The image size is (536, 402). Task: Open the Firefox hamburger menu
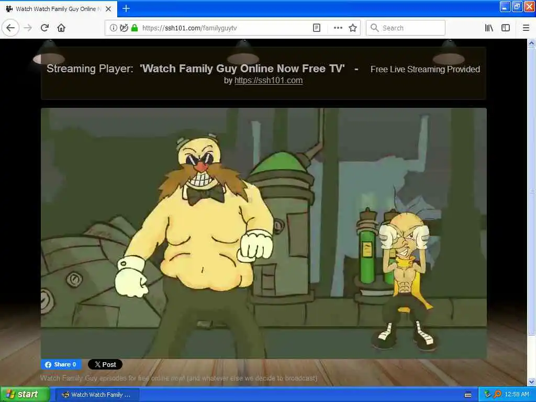[526, 28]
